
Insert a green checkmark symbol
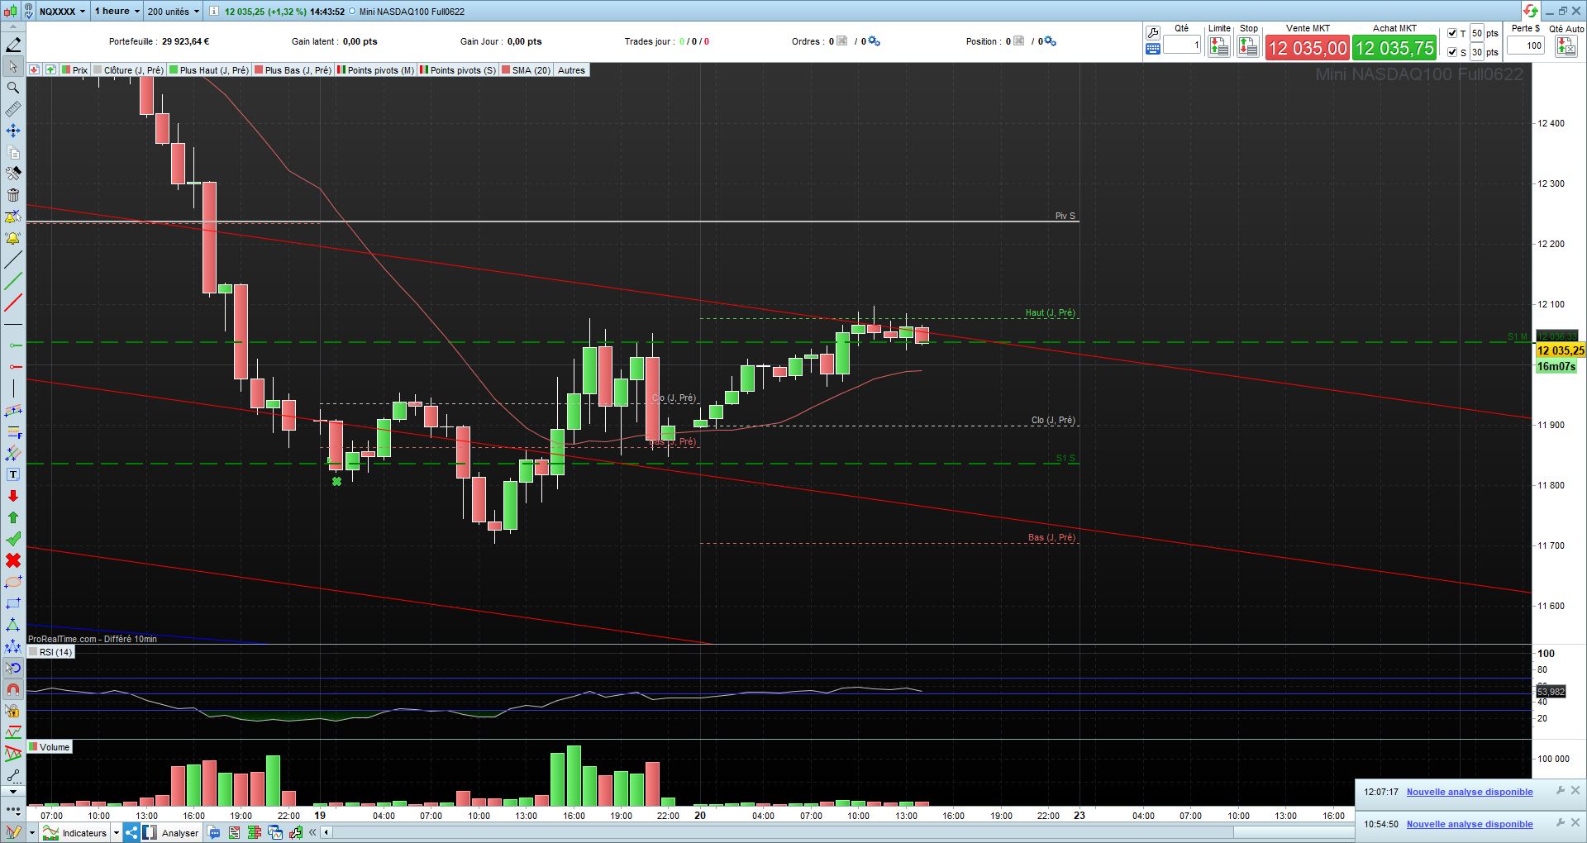coord(13,539)
